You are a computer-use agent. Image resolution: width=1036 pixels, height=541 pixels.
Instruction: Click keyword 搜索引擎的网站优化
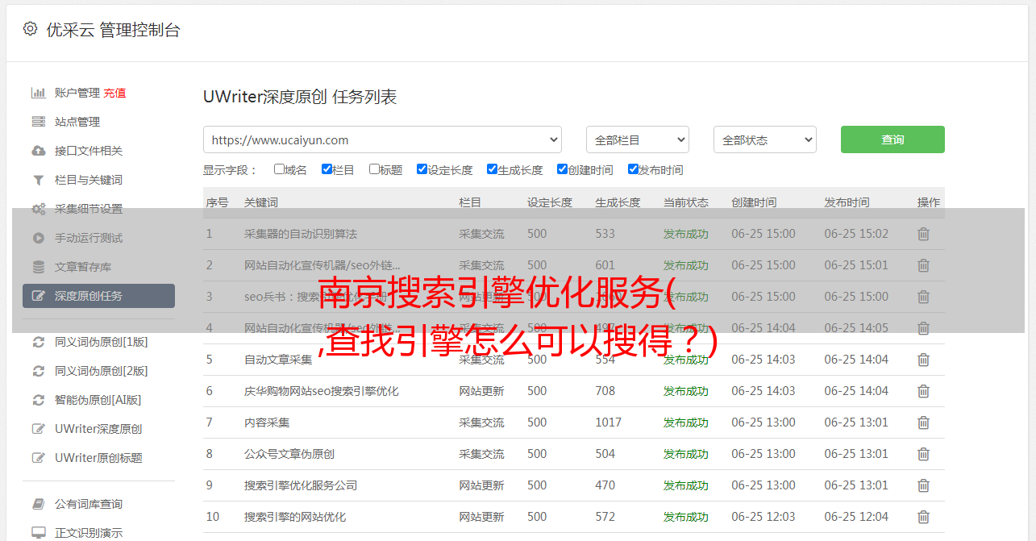[x=295, y=517]
